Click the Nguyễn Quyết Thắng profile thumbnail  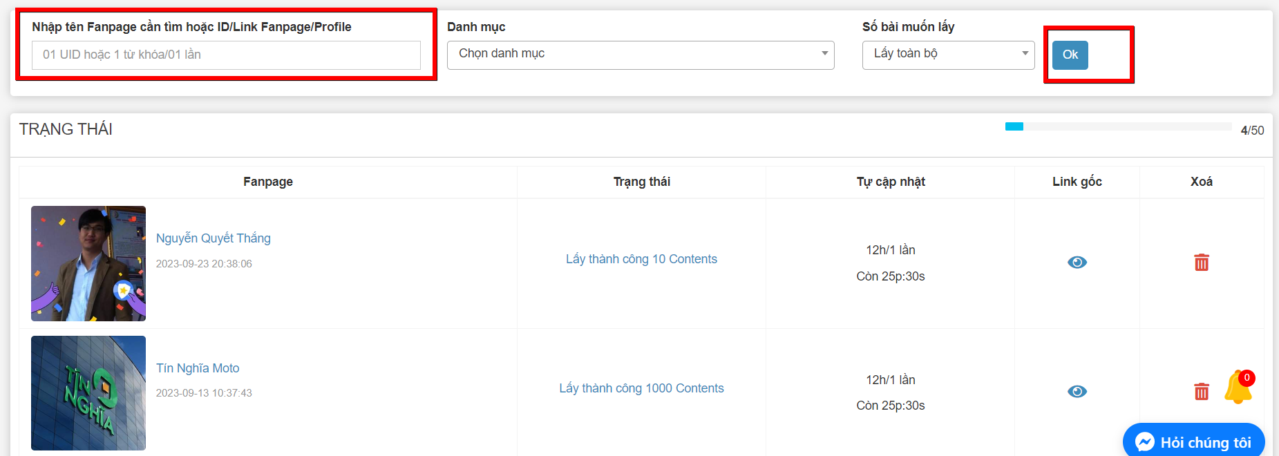tap(88, 263)
